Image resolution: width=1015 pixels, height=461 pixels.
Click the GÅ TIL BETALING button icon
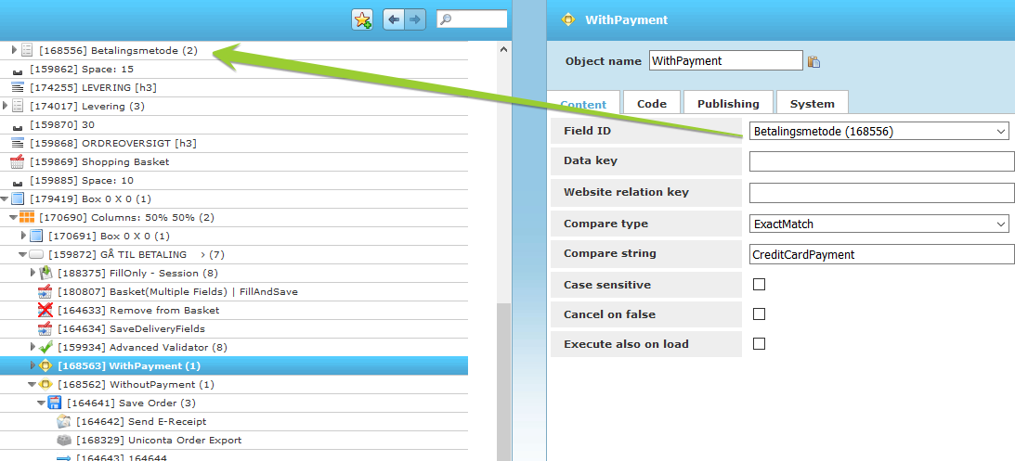tap(36, 255)
